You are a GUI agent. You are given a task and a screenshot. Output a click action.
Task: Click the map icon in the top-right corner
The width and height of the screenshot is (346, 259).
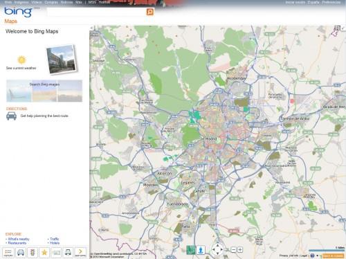click(x=337, y=28)
